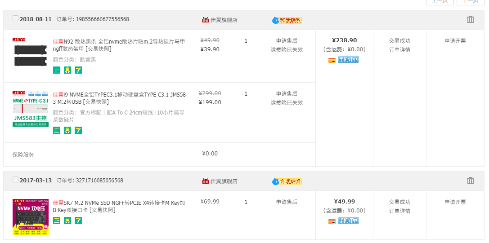Click the shield guarantee badge under the N92 item

click(67, 70)
